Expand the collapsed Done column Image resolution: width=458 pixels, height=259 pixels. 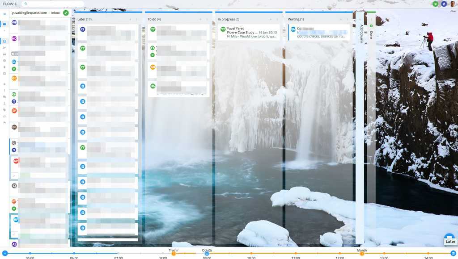371,33
